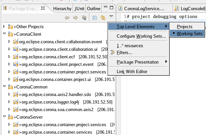Click the org.eclipse.corona.soa.common.axis2 project icon
The width and height of the screenshot is (206, 135).
coord(15,109)
